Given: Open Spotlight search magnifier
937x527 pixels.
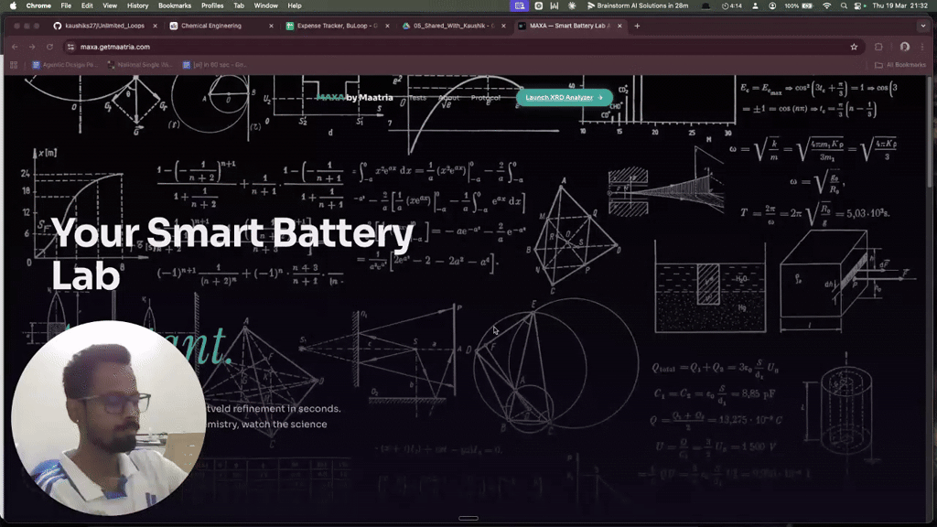Looking at the screenshot, I should coord(844,5).
